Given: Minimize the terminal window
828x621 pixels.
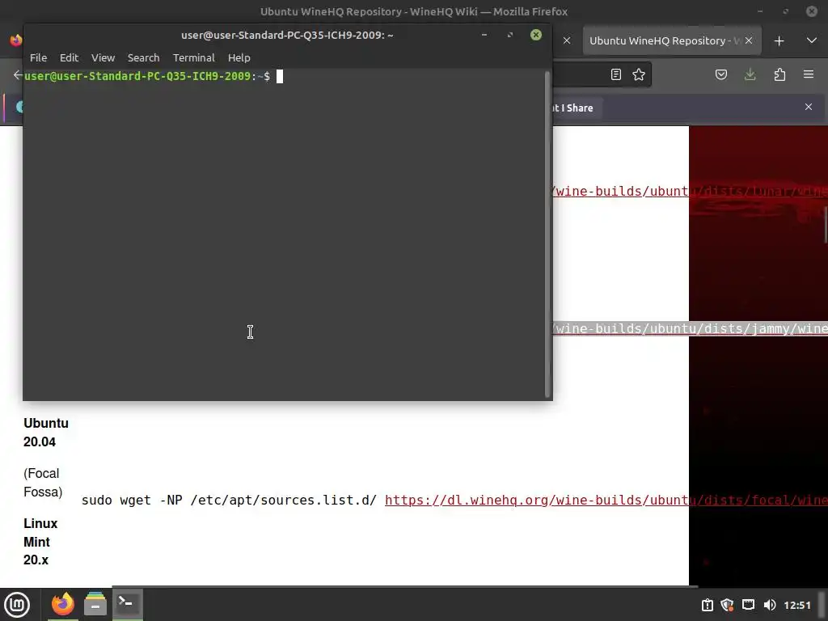Looking at the screenshot, I should tap(484, 35).
